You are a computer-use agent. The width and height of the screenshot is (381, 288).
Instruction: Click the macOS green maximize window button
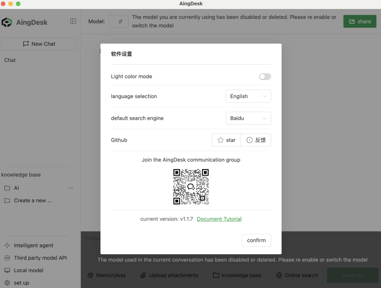coord(18,4)
